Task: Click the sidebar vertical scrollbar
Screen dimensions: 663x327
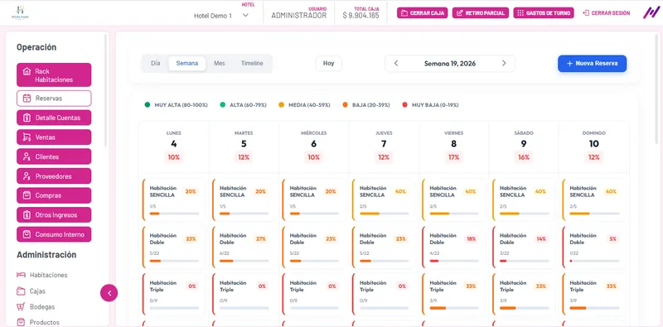Action: click(105, 91)
